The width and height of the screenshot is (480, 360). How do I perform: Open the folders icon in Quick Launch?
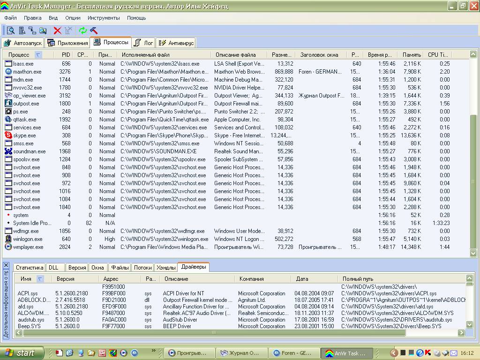coord(91,353)
